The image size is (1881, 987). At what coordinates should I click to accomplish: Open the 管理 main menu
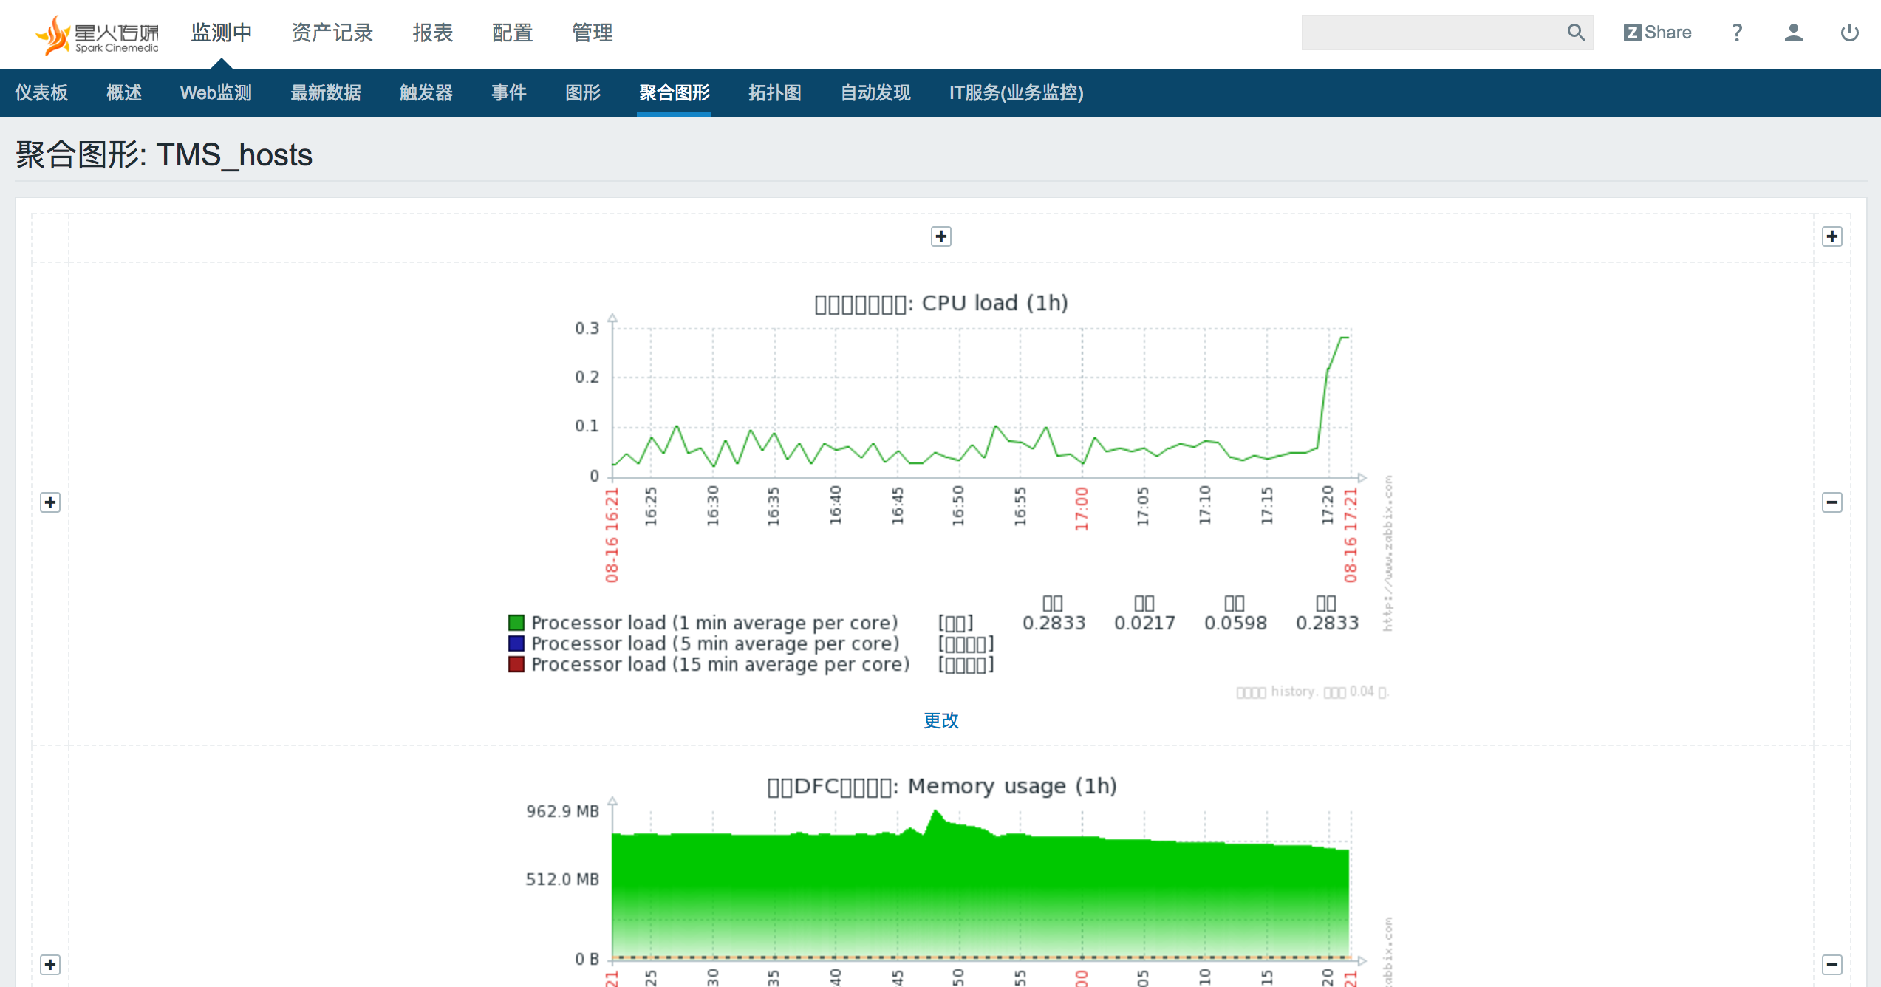pyautogui.click(x=592, y=33)
